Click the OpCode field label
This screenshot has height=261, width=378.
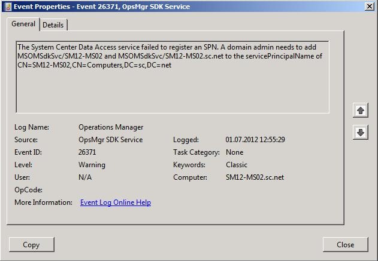click(x=28, y=190)
